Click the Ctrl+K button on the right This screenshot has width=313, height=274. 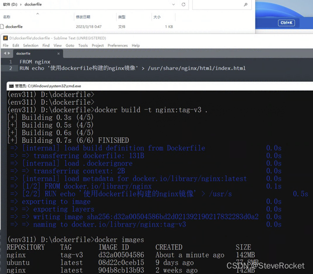pos(286,23)
